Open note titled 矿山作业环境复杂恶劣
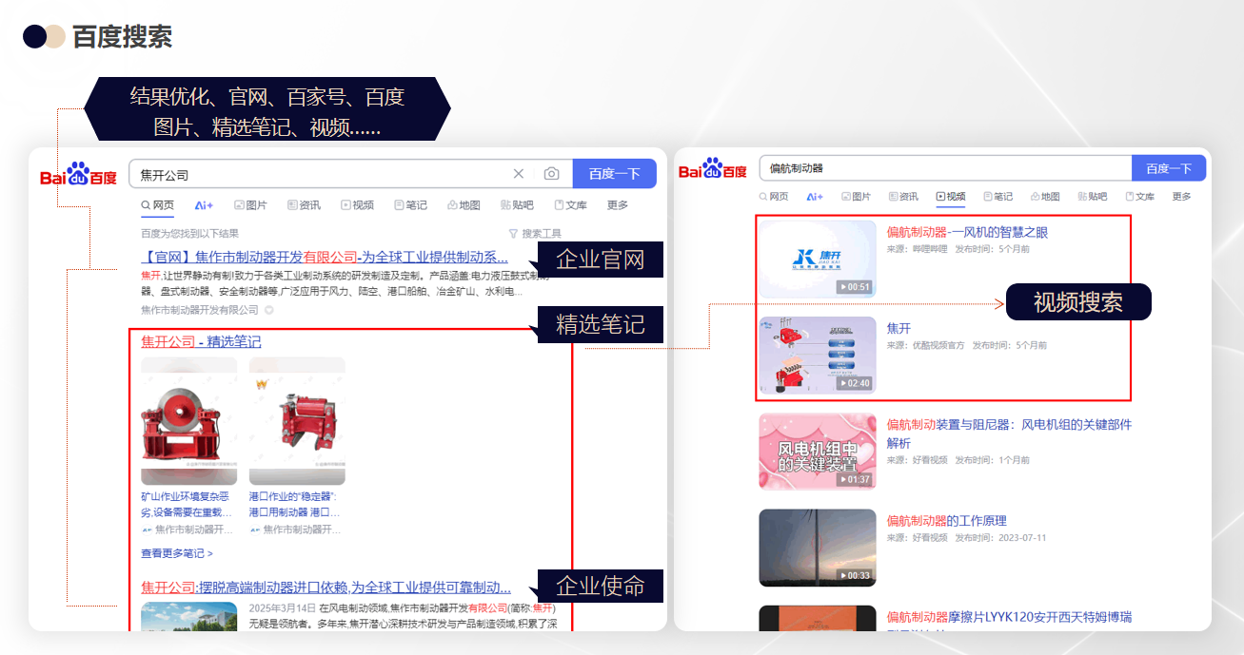 [x=187, y=504]
